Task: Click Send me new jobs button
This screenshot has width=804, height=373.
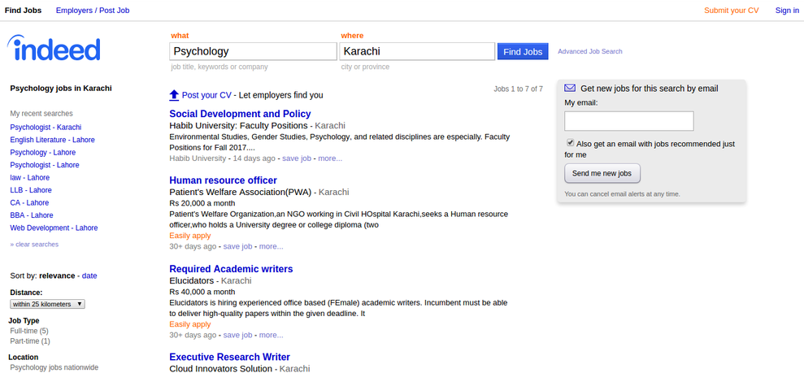Action: pos(602,173)
